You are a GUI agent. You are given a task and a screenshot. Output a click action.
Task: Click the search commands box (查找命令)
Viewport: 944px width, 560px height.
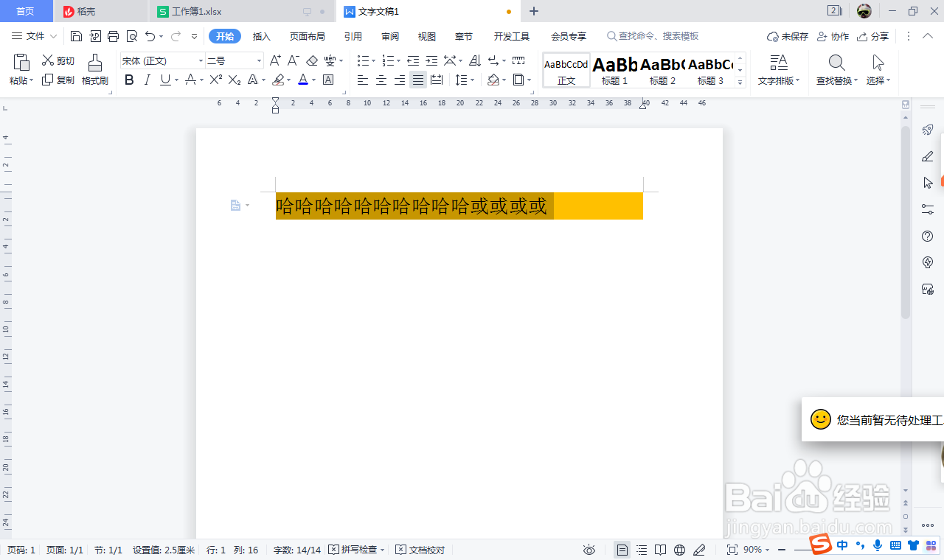pyautogui.click(x=653, y=36)
